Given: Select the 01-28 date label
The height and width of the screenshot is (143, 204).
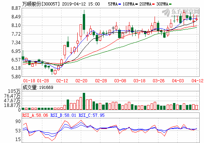Looking at the screenshot, I should pos(43,81).
